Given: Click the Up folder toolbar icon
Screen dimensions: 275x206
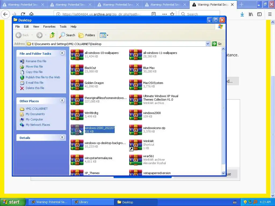Looking at the screenshot, I should coord(52,35).
